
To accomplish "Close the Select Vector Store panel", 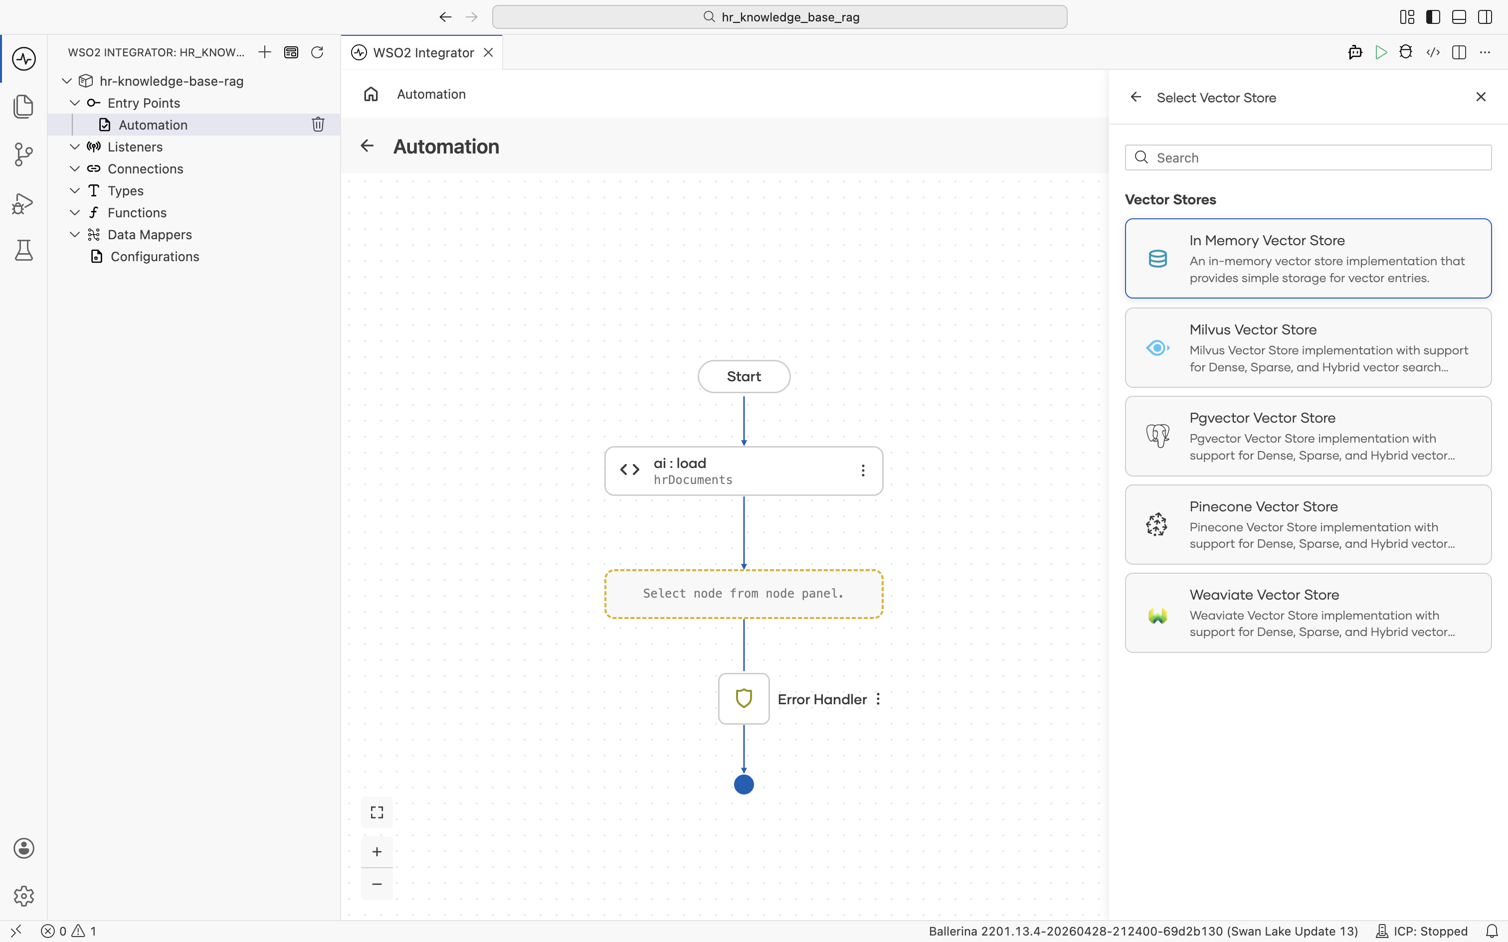I will tap(1481, 97).
